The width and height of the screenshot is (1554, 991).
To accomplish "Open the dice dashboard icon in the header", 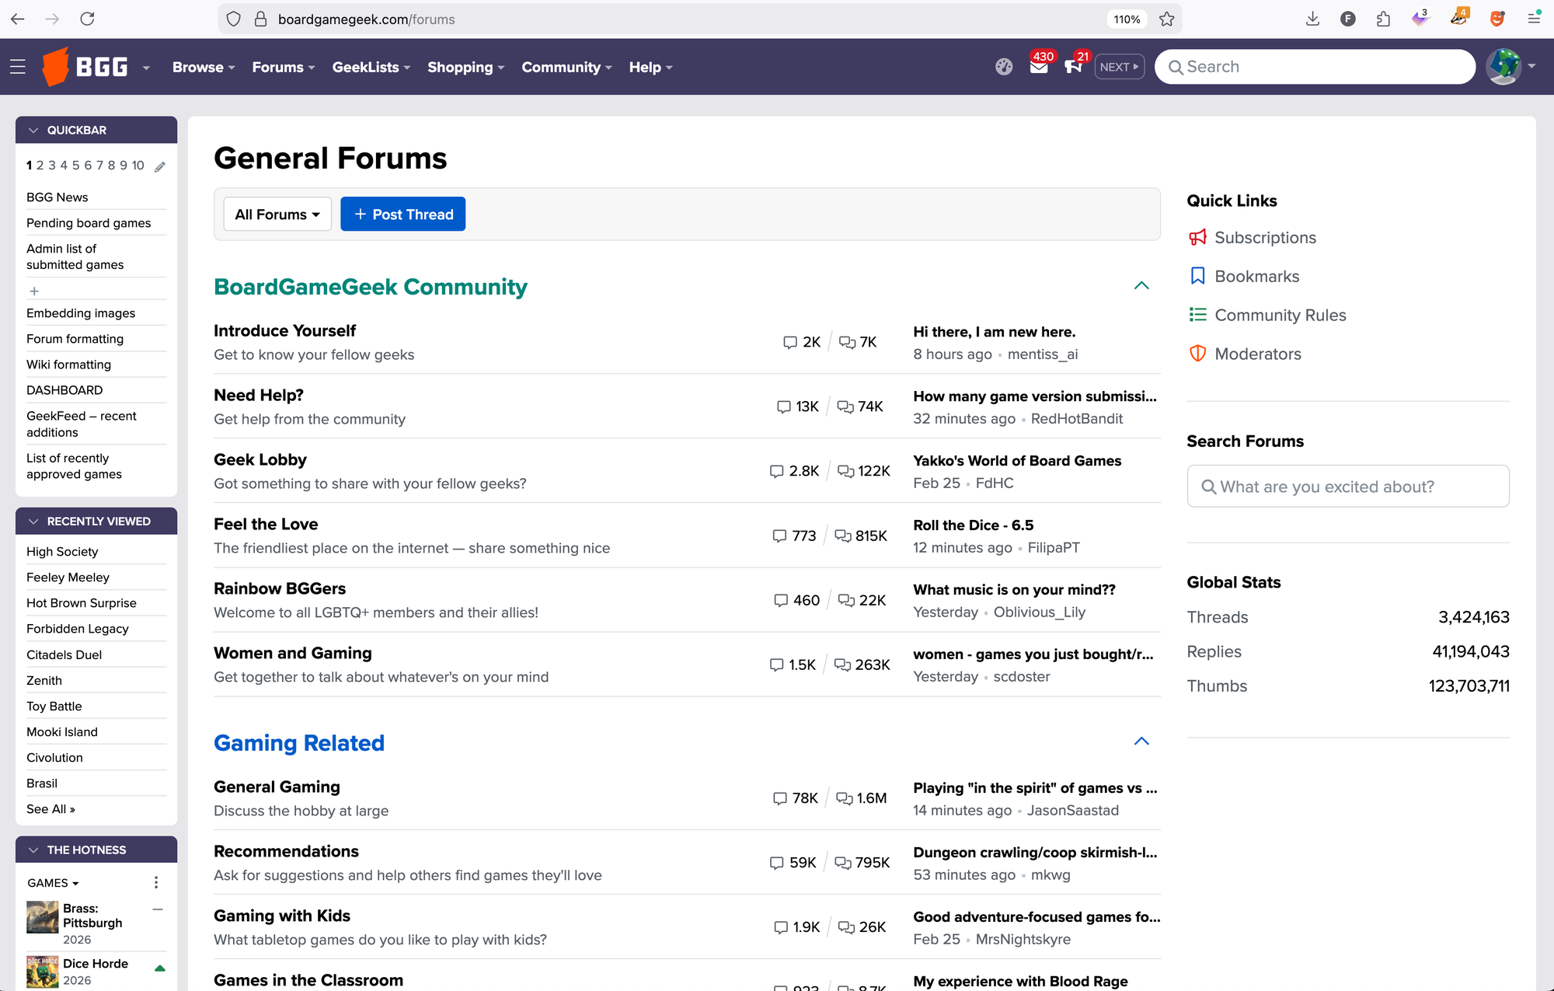I will point(1003,67).
